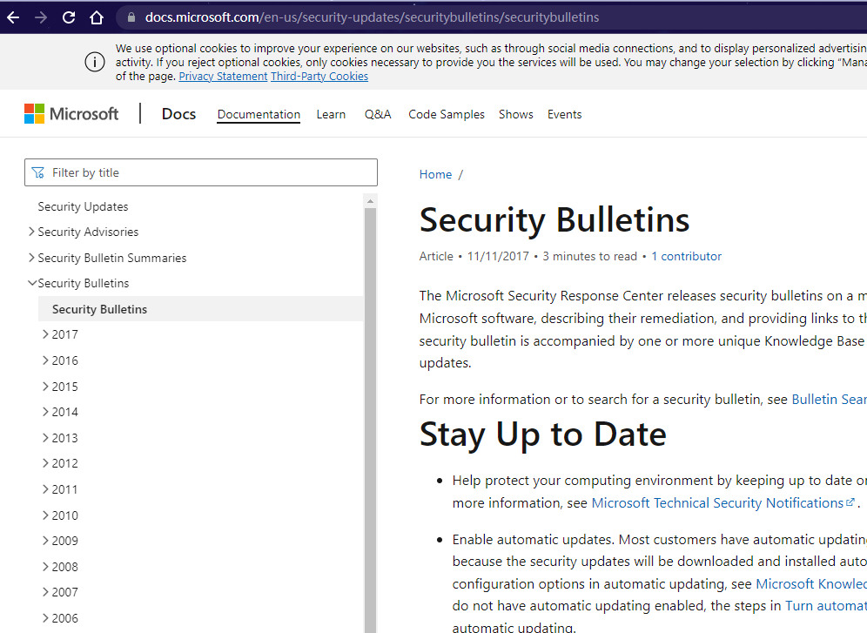
Task: Click the Microsoft logo
Action: point(71,114)
